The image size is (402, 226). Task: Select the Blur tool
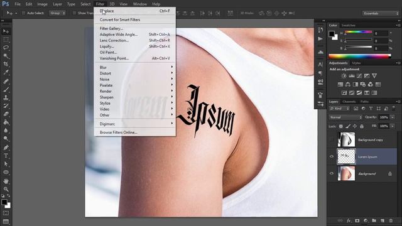pos(6,131)
